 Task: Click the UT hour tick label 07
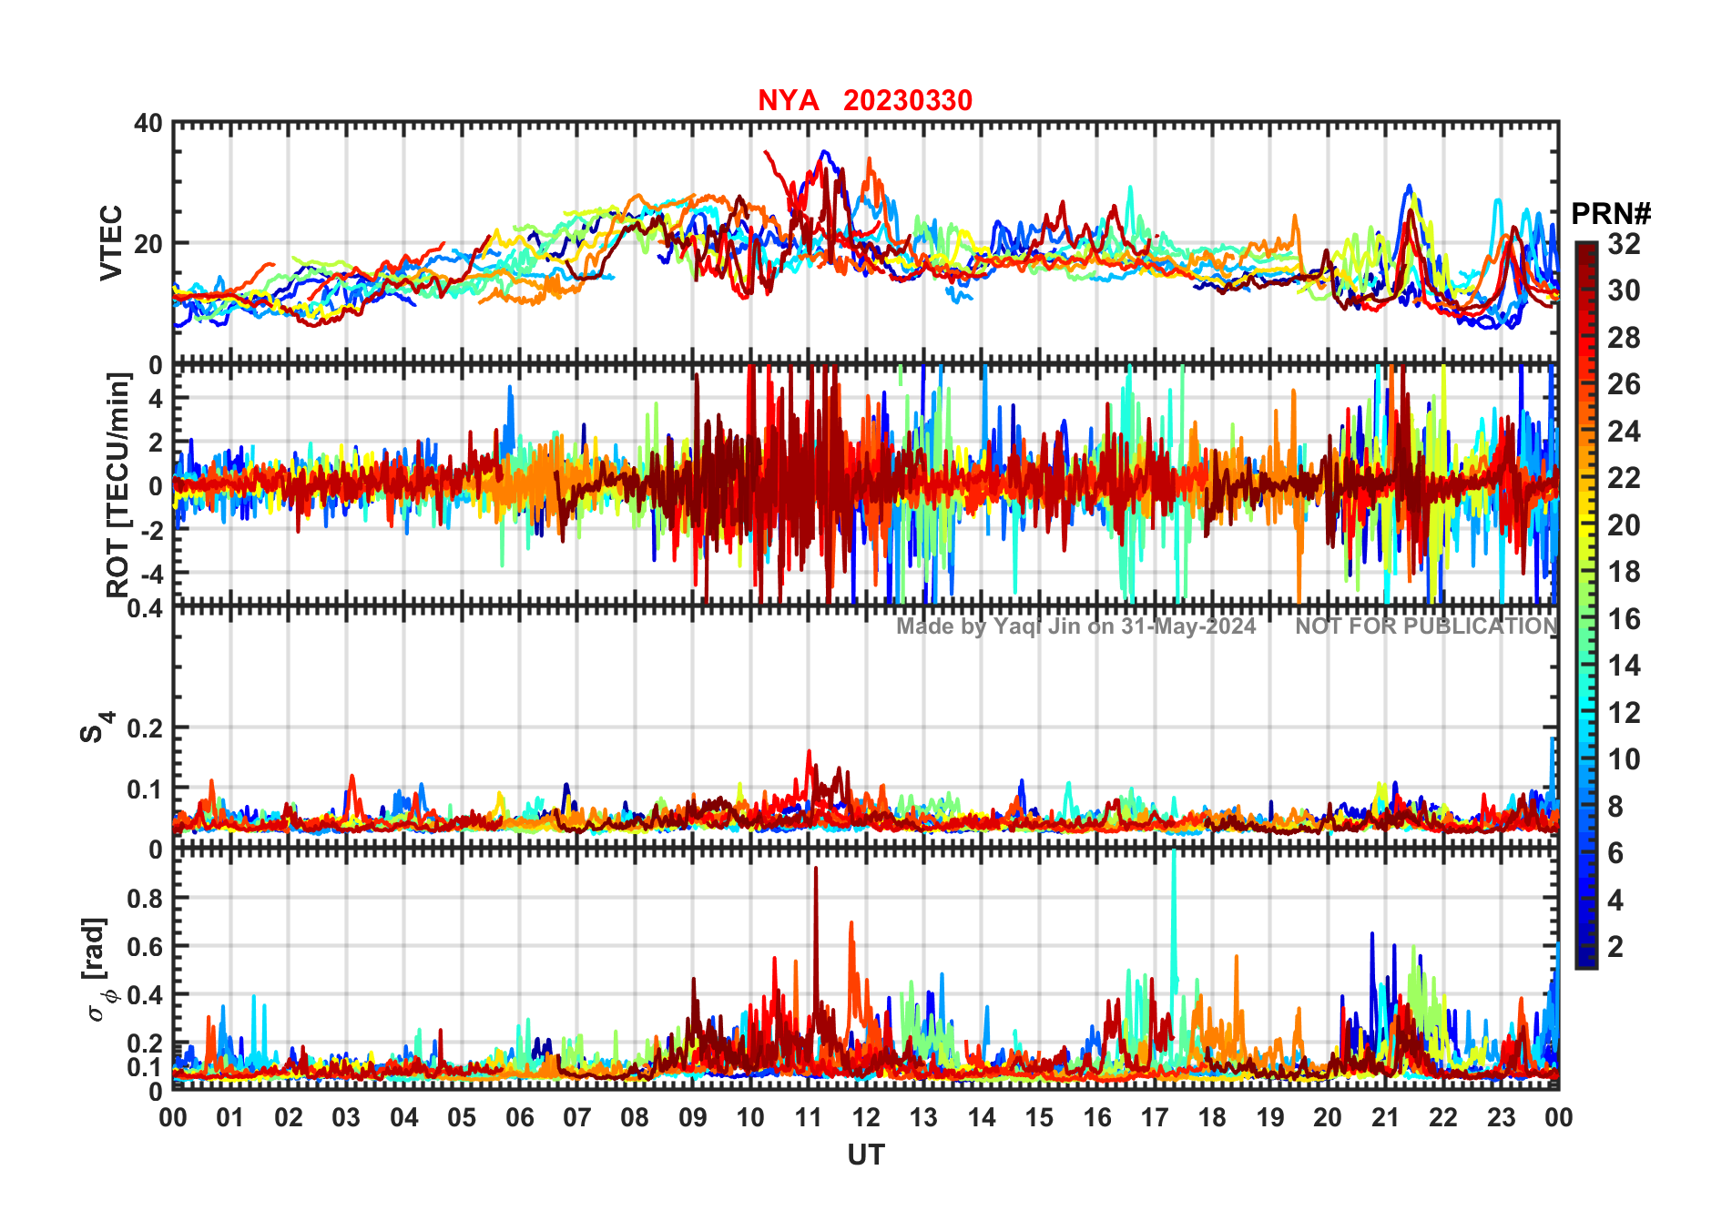pyautogui.click(x=577, y=1118)
